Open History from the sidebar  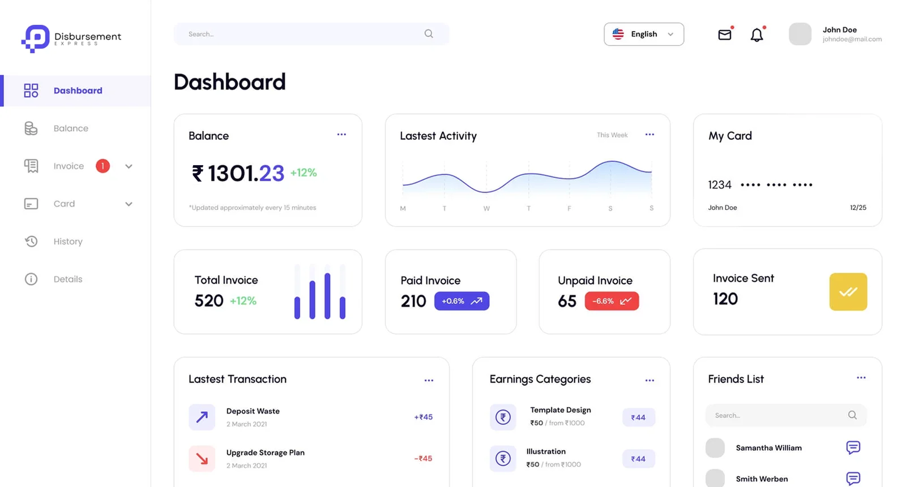coord(68,242)
